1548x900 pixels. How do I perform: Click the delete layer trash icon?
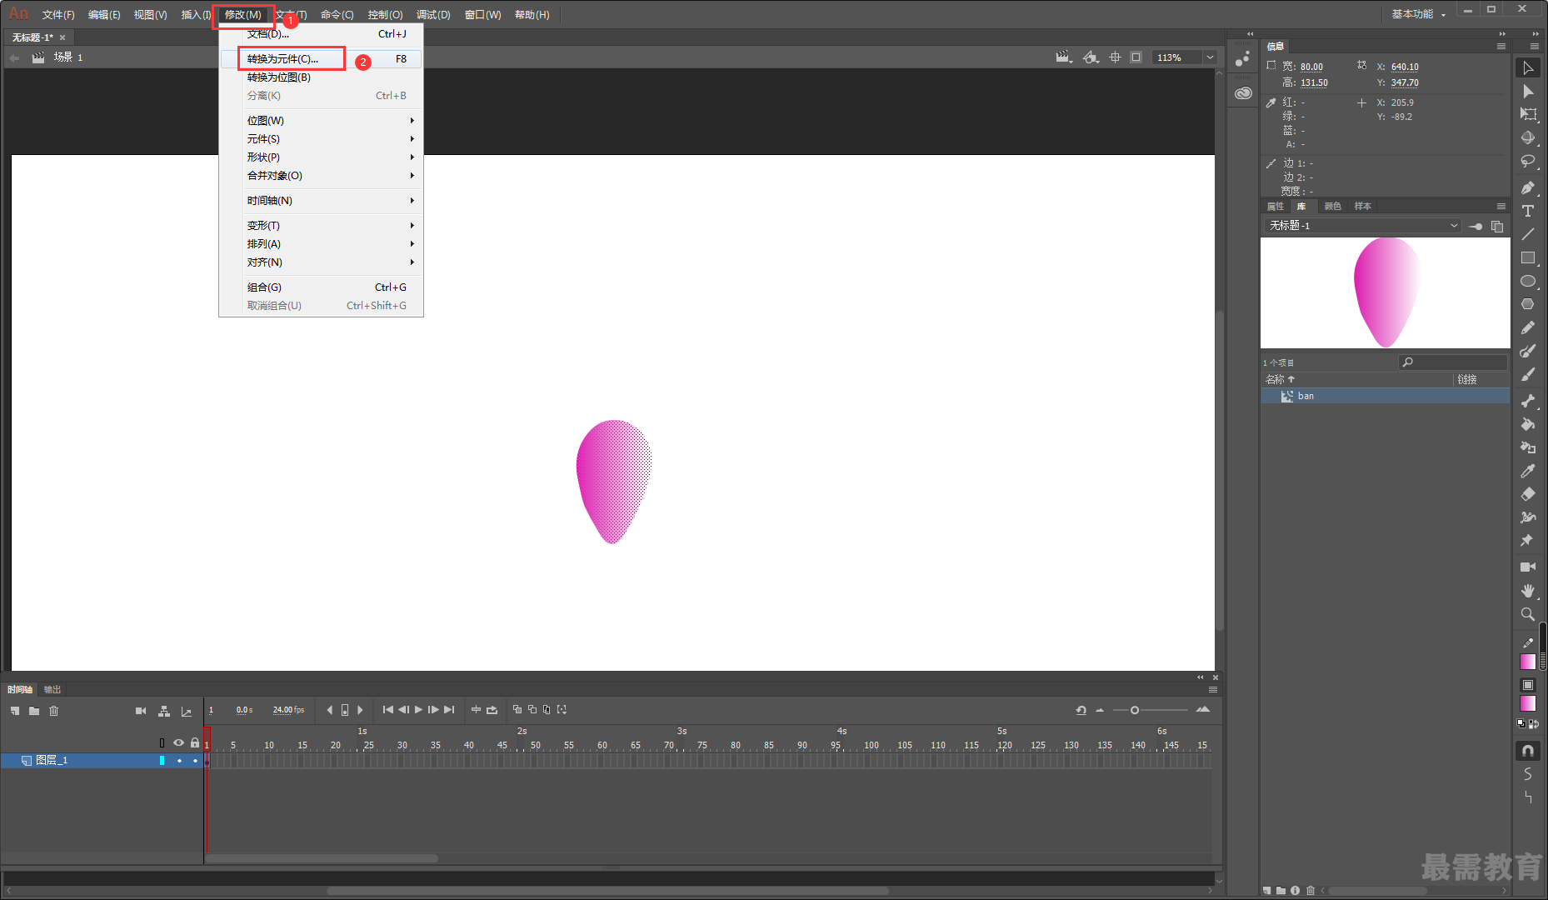pyautogui.click(x=54, y=711)
